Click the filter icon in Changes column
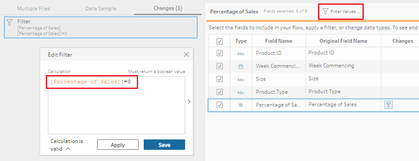 [x=388, y=105]
